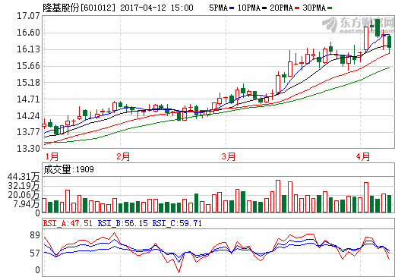Click the 1月 date axis label

pyautogui.click(x=52, y=156)
